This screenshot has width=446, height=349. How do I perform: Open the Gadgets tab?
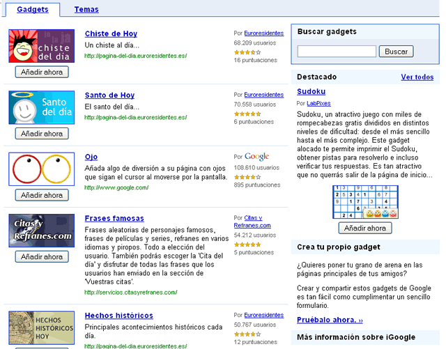(33, 9)
